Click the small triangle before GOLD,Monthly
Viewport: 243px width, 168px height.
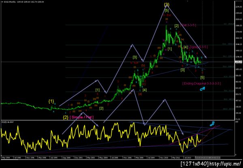1,2
